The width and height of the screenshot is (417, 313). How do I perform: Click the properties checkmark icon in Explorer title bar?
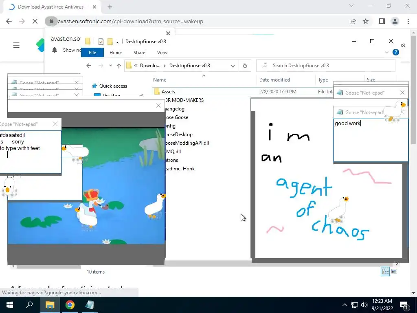click(101, 41)
